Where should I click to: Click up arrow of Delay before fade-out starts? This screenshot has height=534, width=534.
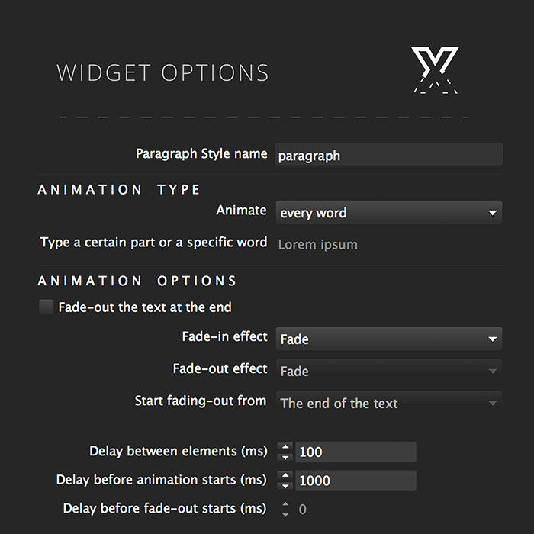click(285, 503)
